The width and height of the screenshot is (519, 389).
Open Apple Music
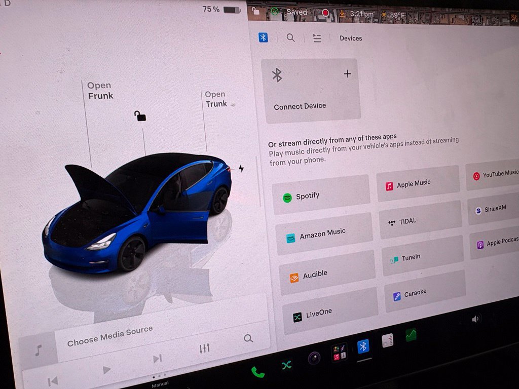tap(418, 183)
